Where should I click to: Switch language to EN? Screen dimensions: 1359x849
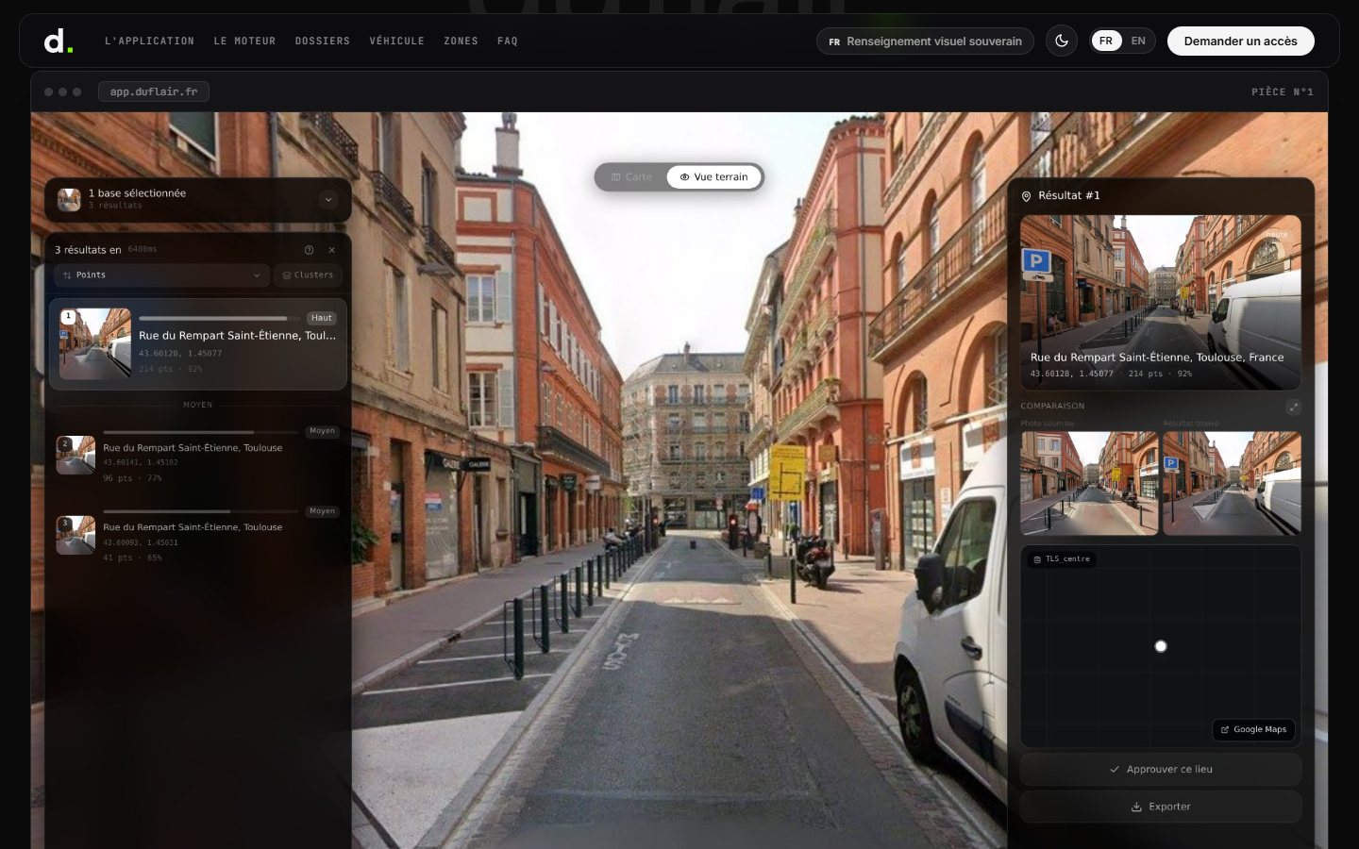pyautogui.click(x=1138, y=41)
